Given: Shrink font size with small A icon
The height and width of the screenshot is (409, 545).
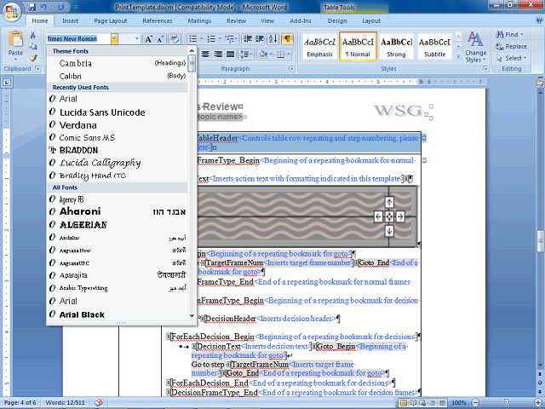Looking at the screenshot, I should tap(161, 39).
